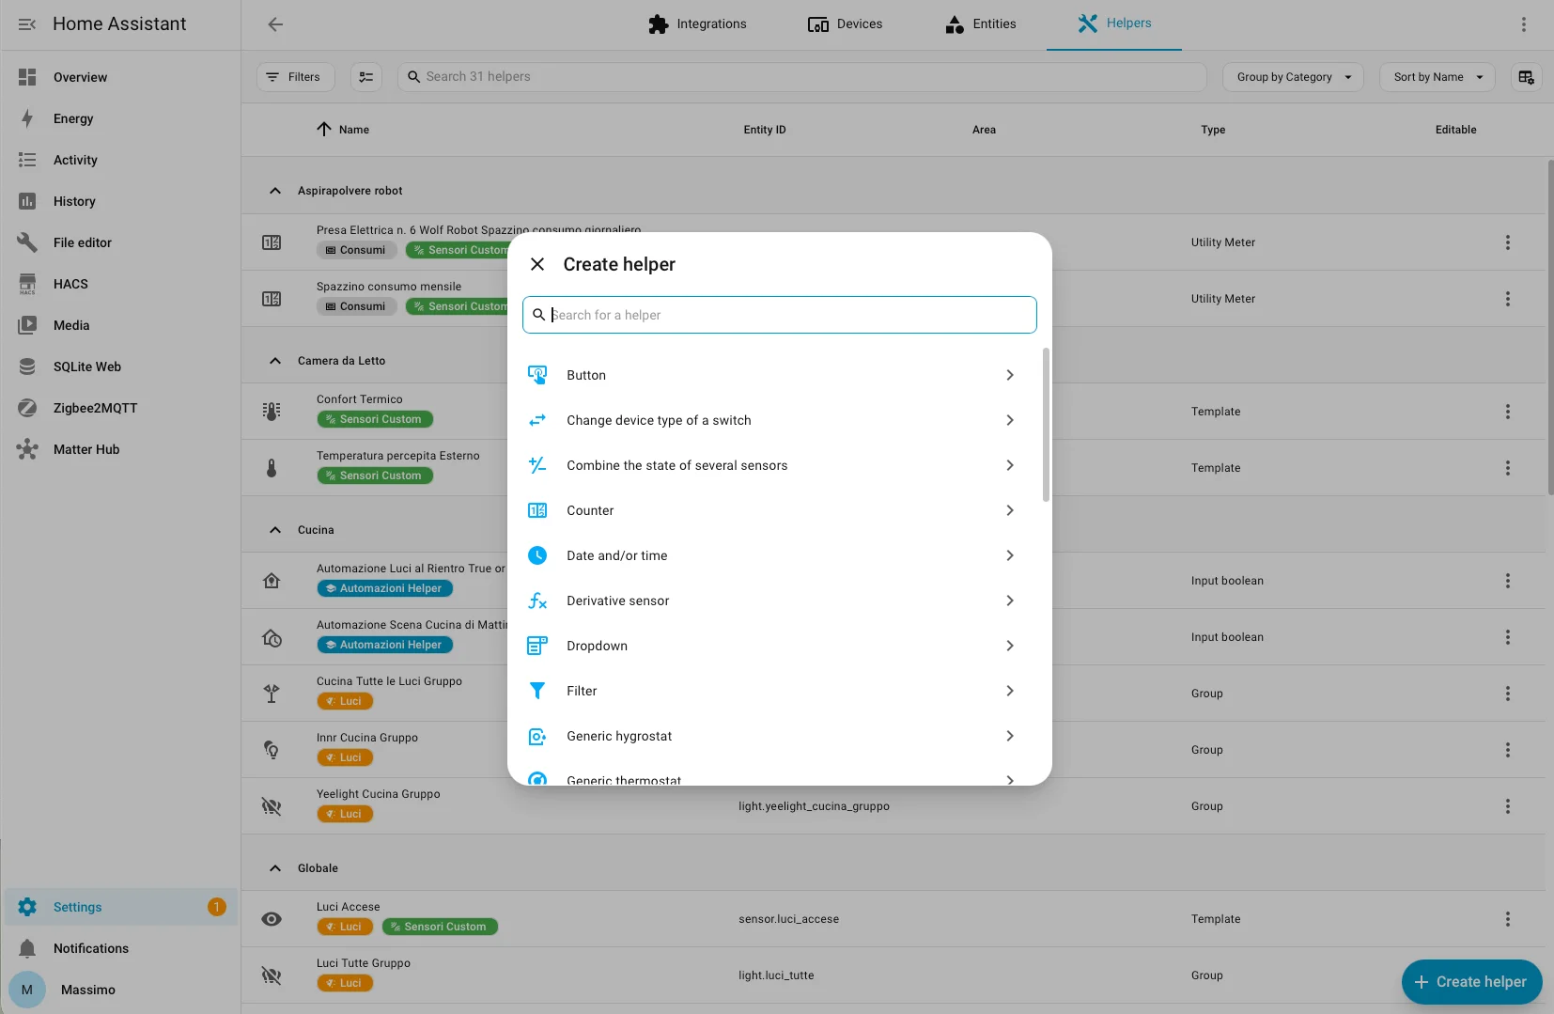This screenshot has height=1014, width=1554.
Task: Choose Date and/or time helper
Action: coord(773,555)
